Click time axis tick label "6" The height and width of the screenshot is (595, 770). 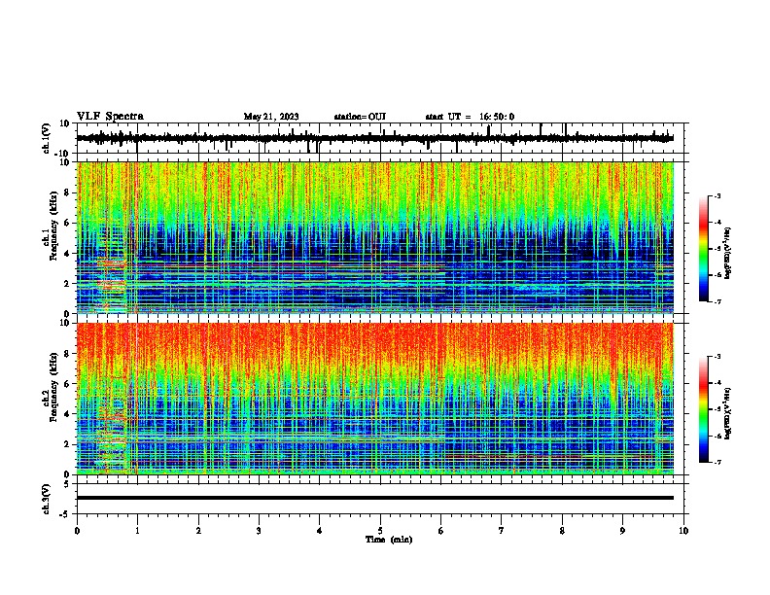(441, 531)
